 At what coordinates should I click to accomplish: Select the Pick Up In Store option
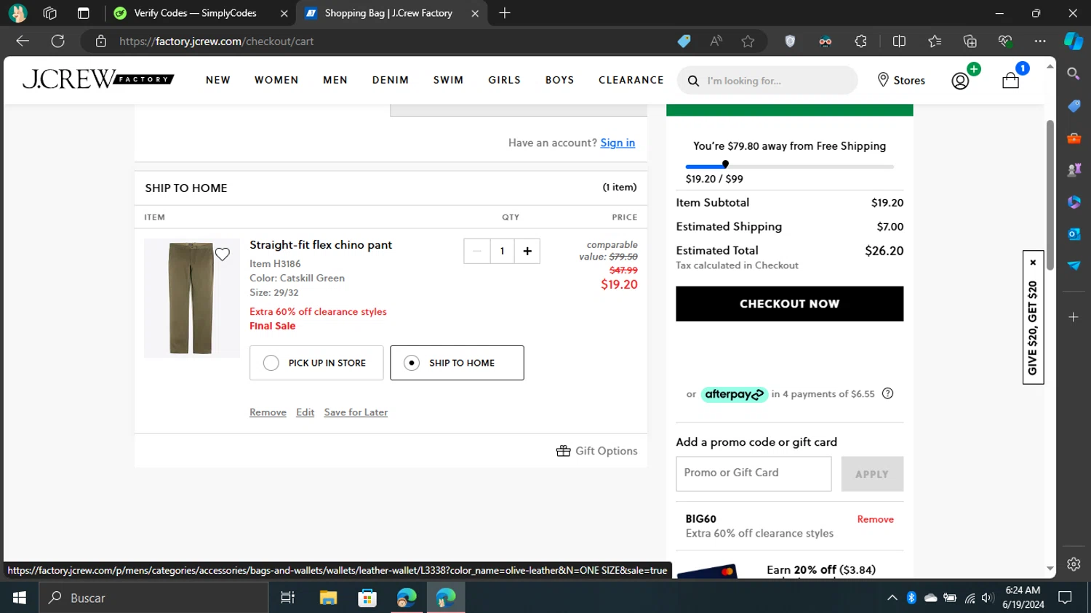[316, 363]
